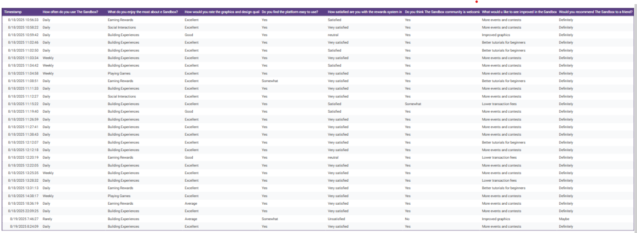Click "Do you find the platform easy to use?" header
The width and height of the screenshot is (637, 233).
(x=290, y=12)
